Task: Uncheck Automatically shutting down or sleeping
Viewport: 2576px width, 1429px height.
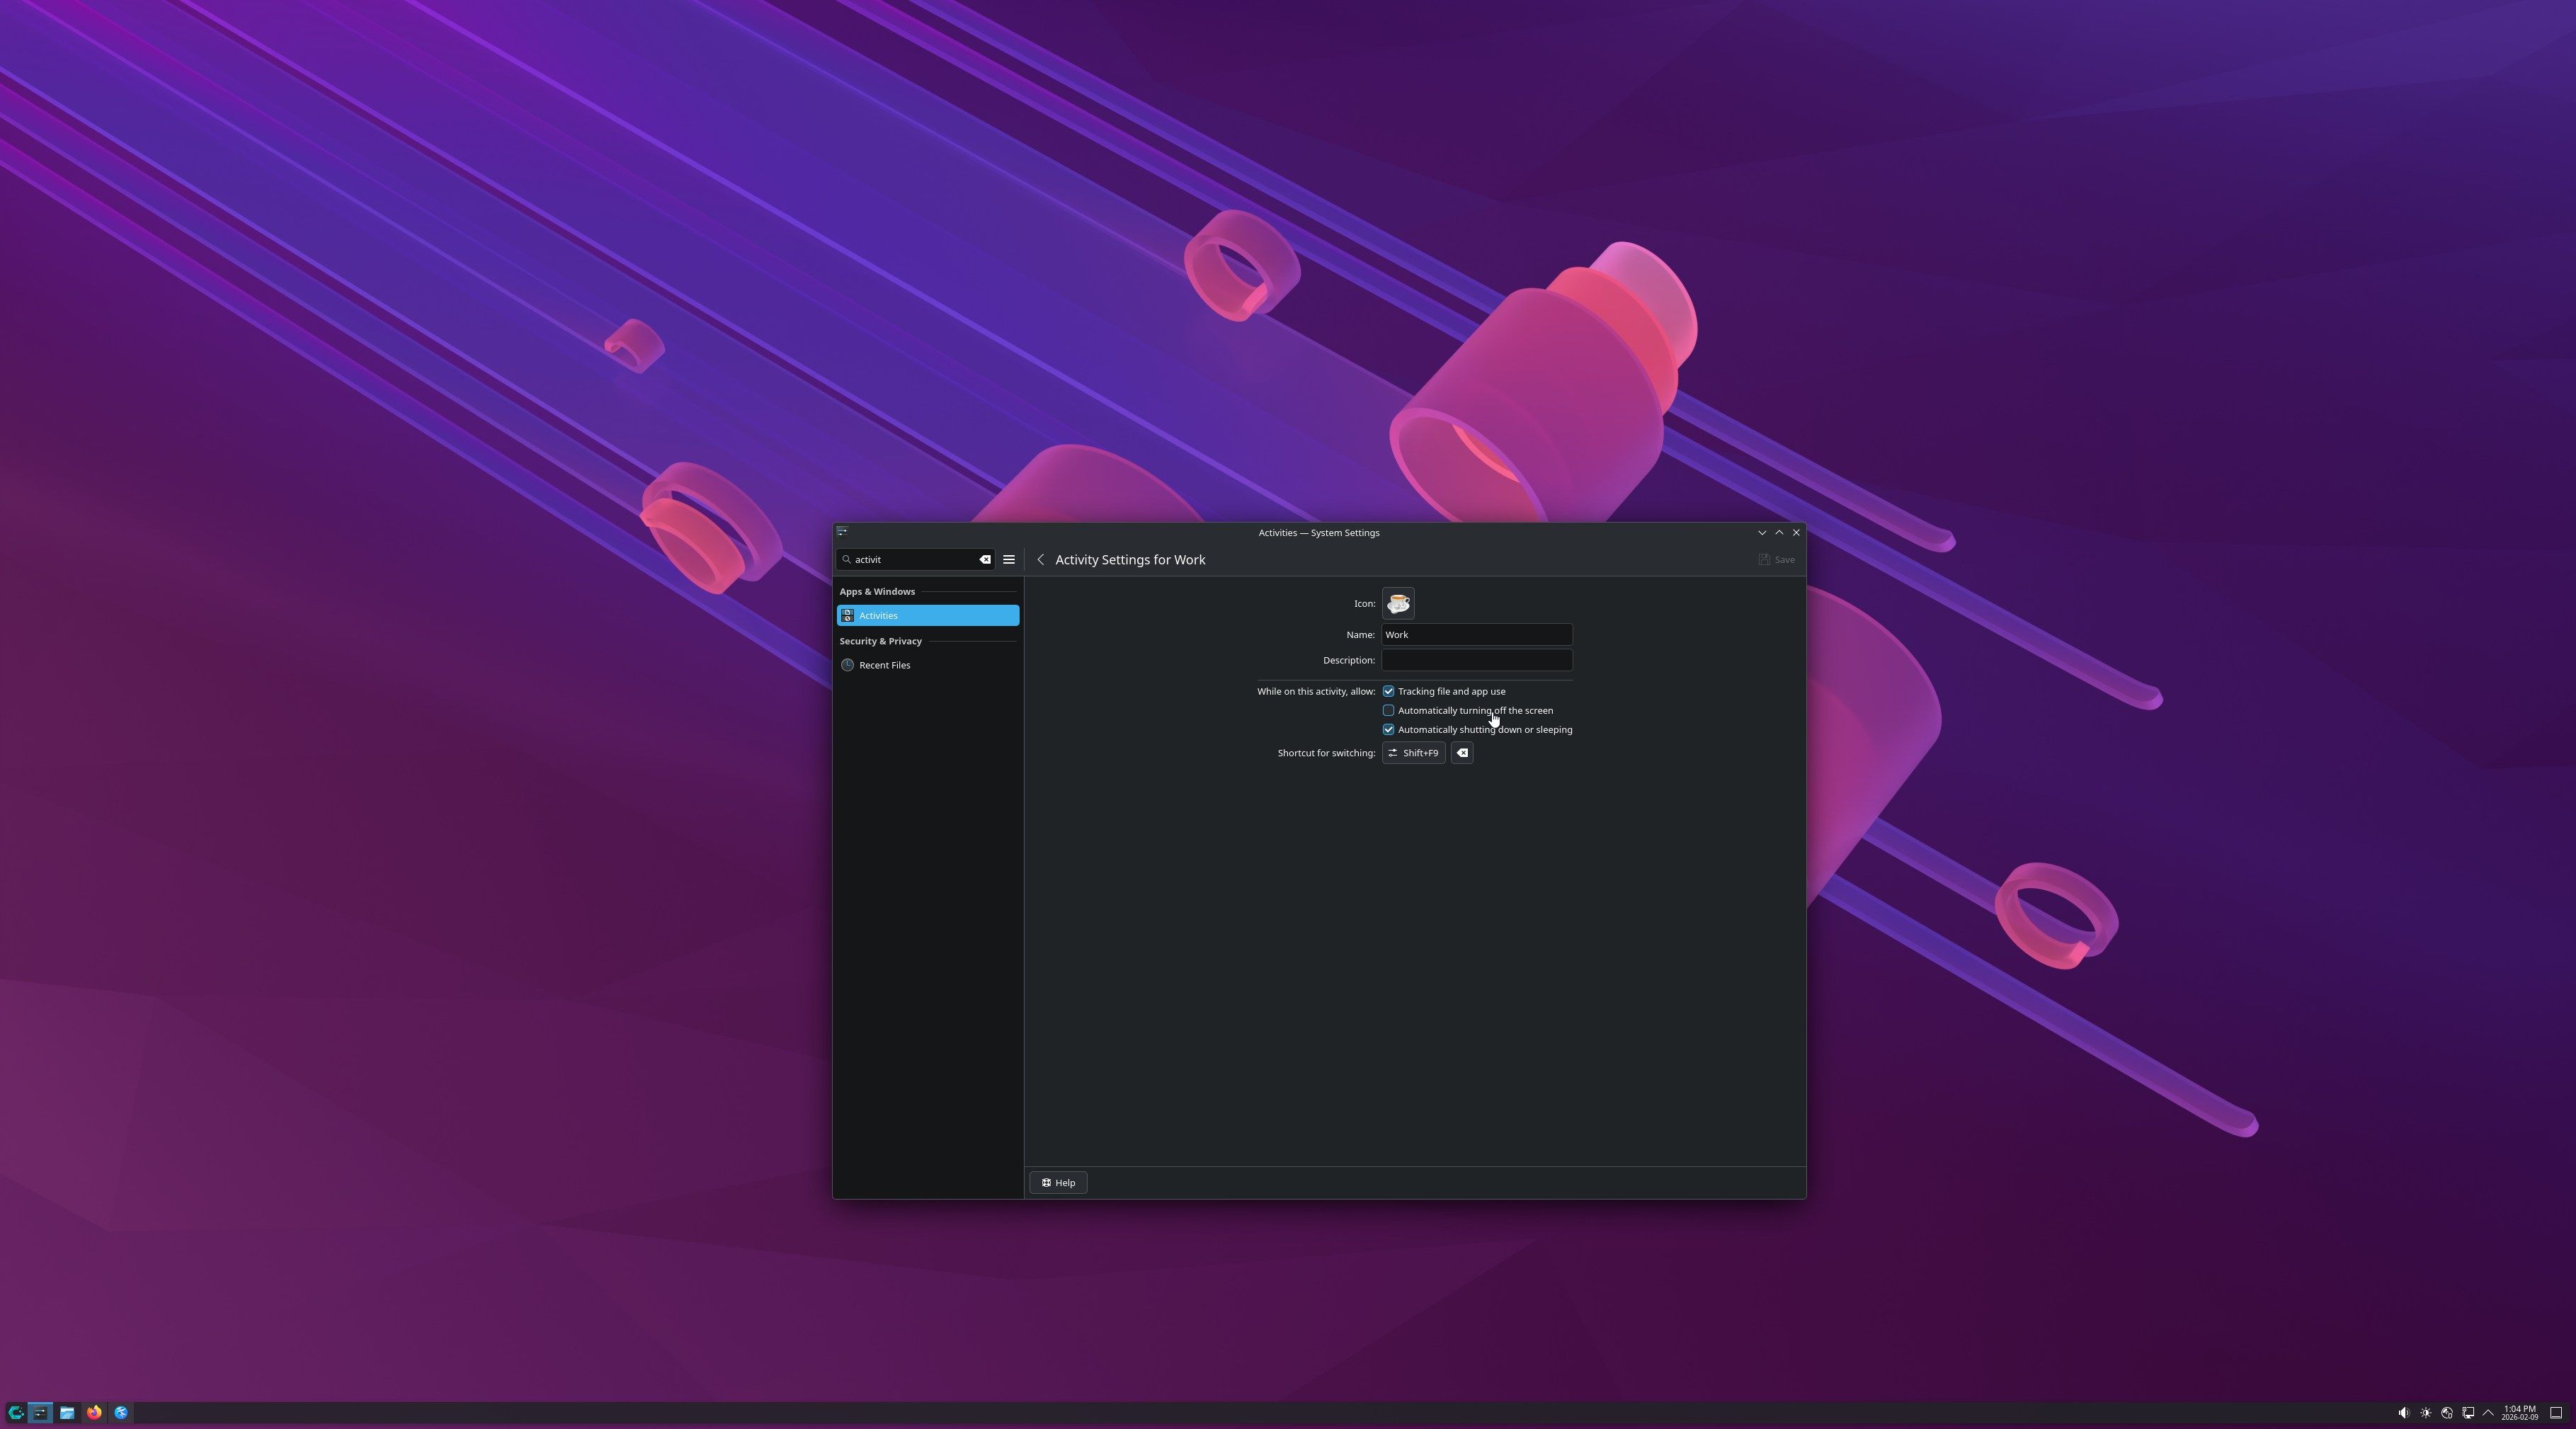Action: (x=1388, y=729)
